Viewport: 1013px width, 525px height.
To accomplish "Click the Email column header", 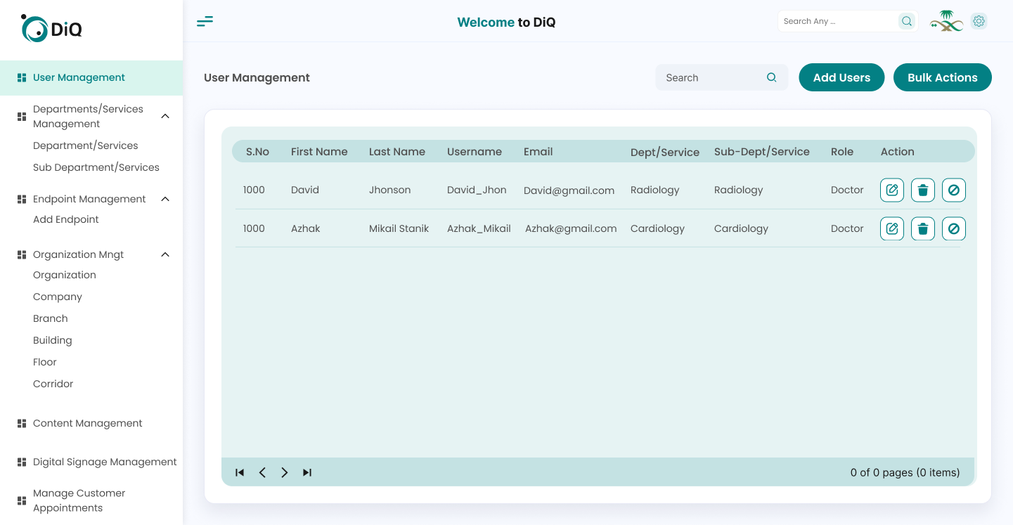I will click(x=538, y=152).
